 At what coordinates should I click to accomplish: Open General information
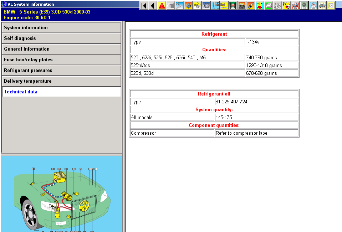tap(61, 49)
